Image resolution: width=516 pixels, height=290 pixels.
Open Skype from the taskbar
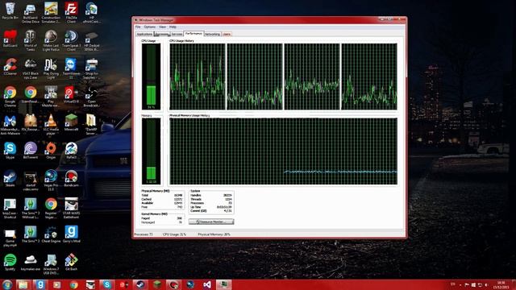(106, 284)
